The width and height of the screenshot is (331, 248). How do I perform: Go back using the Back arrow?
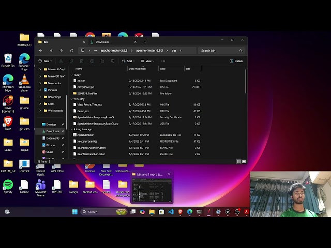[41, 51]
